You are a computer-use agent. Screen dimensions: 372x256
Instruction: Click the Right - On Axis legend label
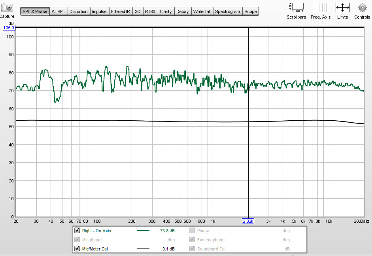(x=96, y=231)
